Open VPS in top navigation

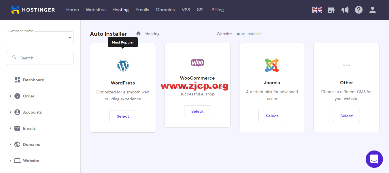[x=186, y=10]
